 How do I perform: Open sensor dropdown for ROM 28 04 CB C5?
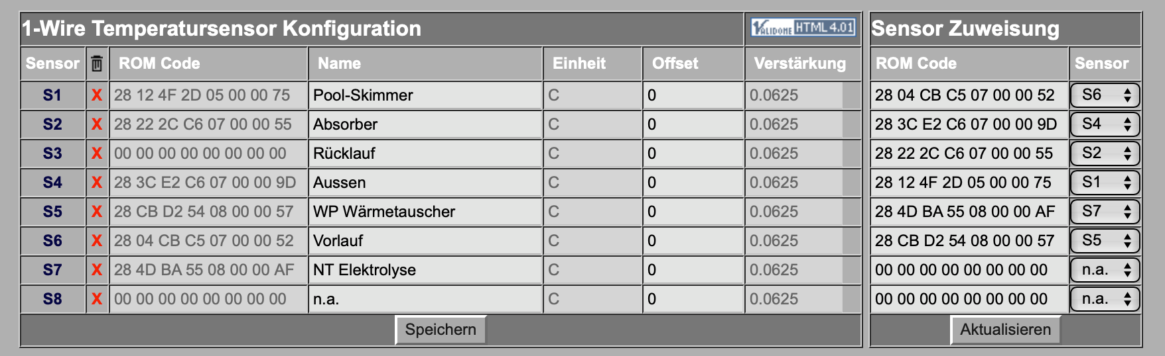(1105, 95)
